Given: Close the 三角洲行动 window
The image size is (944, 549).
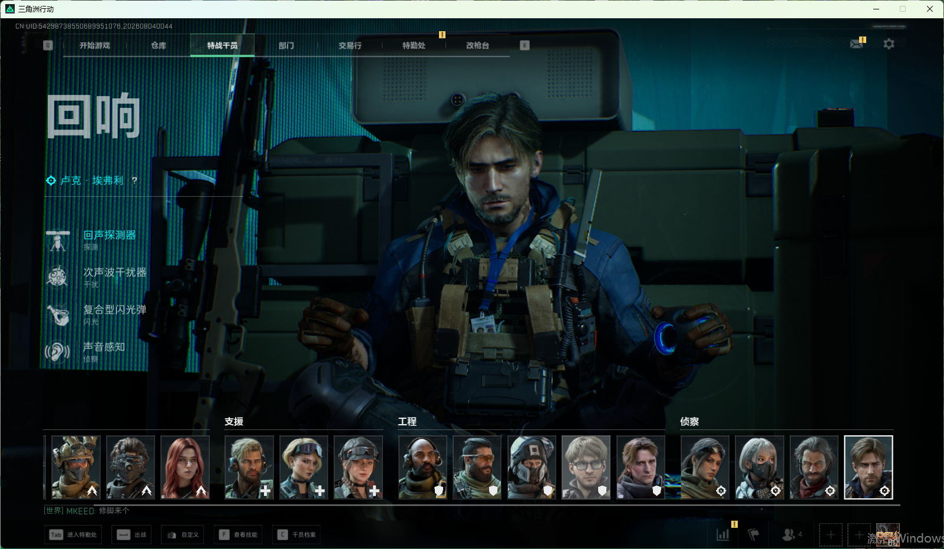Looking at the screenshot, I should coord(930,9).
